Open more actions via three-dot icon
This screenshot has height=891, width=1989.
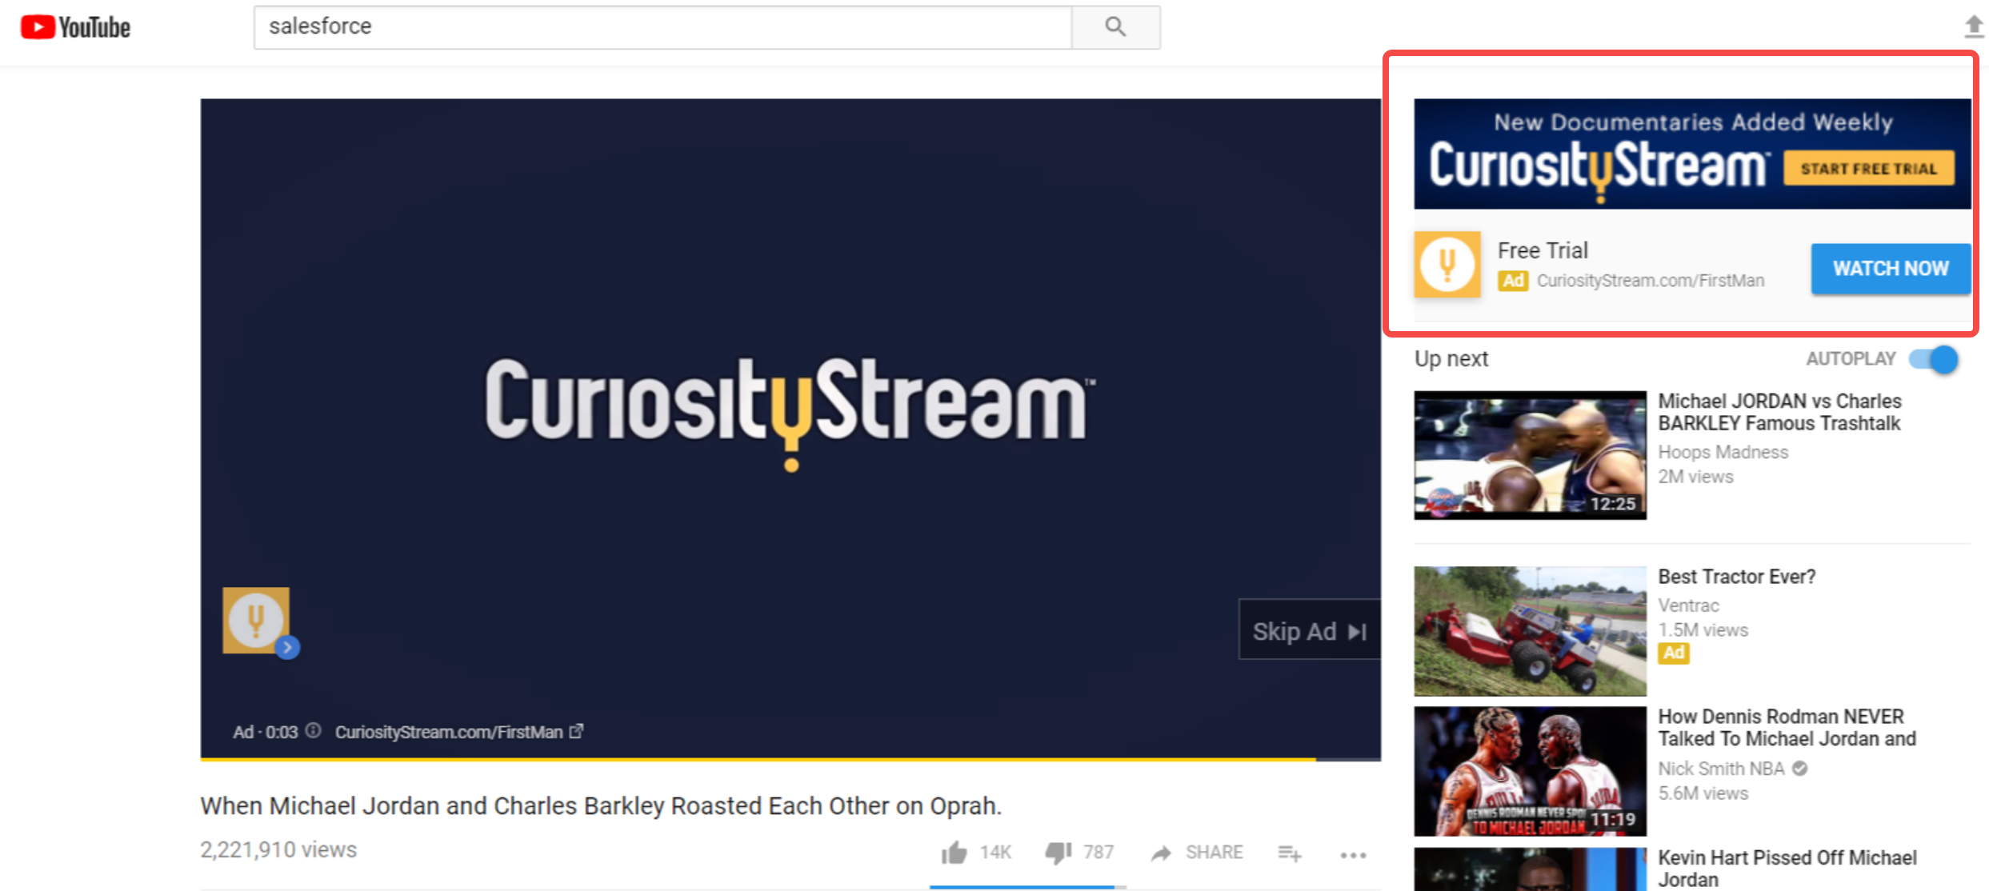pyautogui.click(x=1352, y=854)
